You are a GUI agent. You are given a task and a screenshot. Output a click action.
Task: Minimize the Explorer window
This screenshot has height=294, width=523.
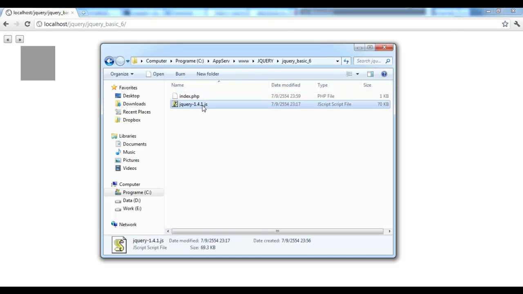click(360, 47)
